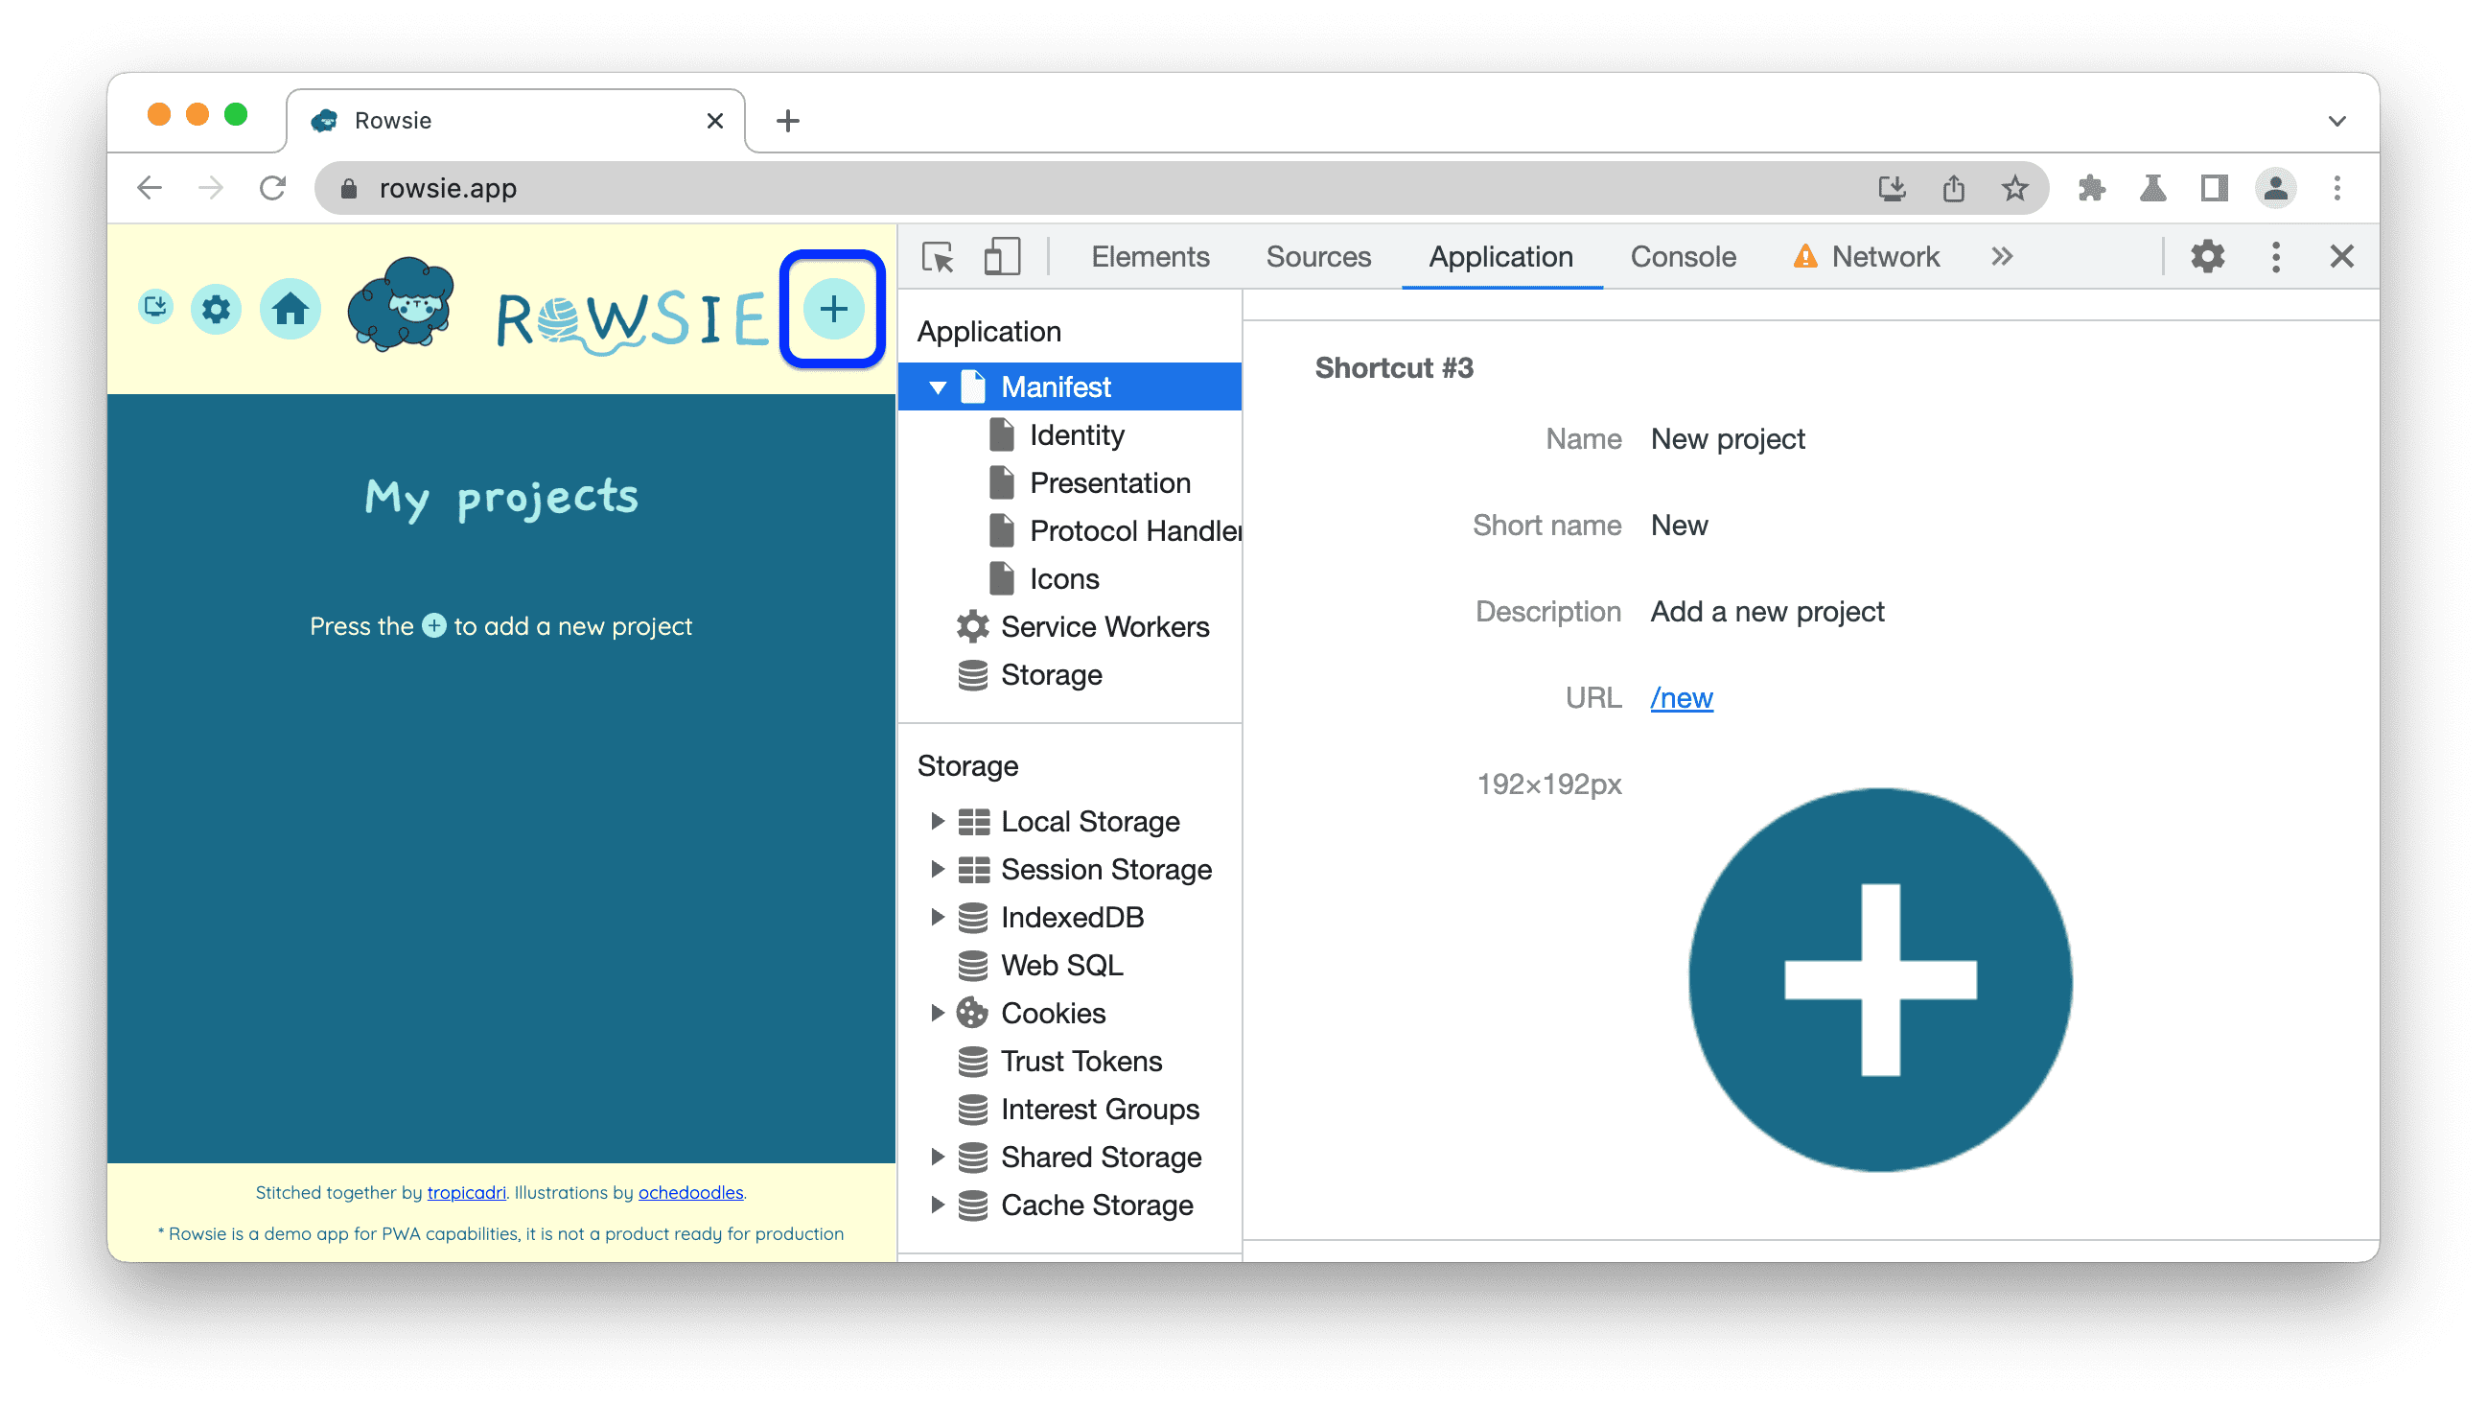The height and width of the screenshot is (1404, 2487).
Task: Select Storage in Application panel
Action: click(x=1054, y=675)
